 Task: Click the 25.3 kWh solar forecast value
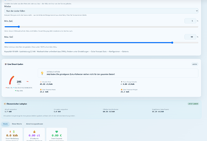click(x=125, y=92)
